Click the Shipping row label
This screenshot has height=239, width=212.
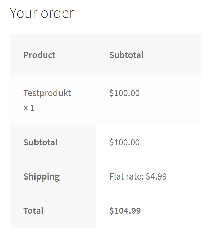[41, 176]
